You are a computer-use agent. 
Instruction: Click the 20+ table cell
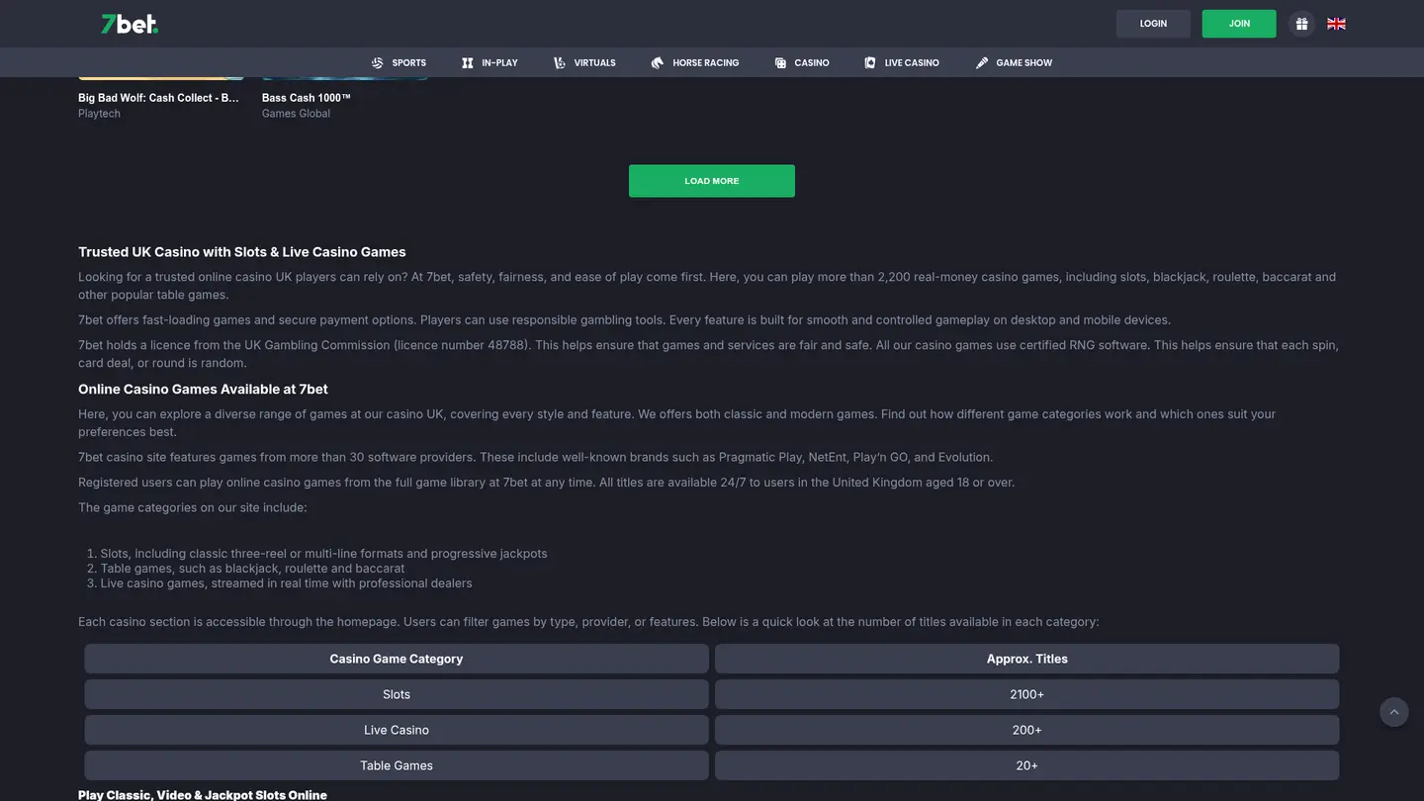(1026, 765)
